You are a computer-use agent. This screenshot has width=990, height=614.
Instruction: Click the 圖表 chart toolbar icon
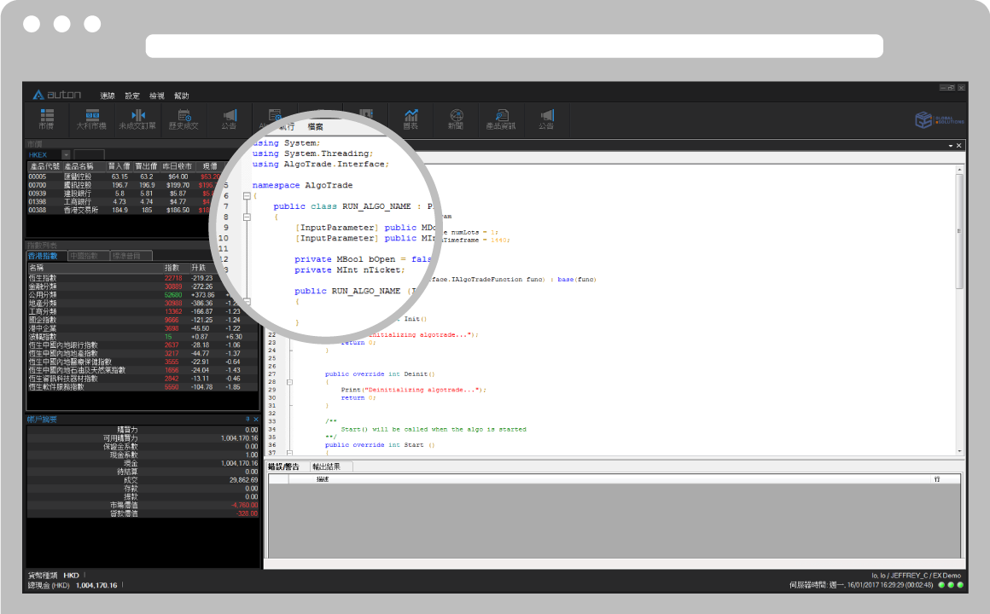coord(411,119)
